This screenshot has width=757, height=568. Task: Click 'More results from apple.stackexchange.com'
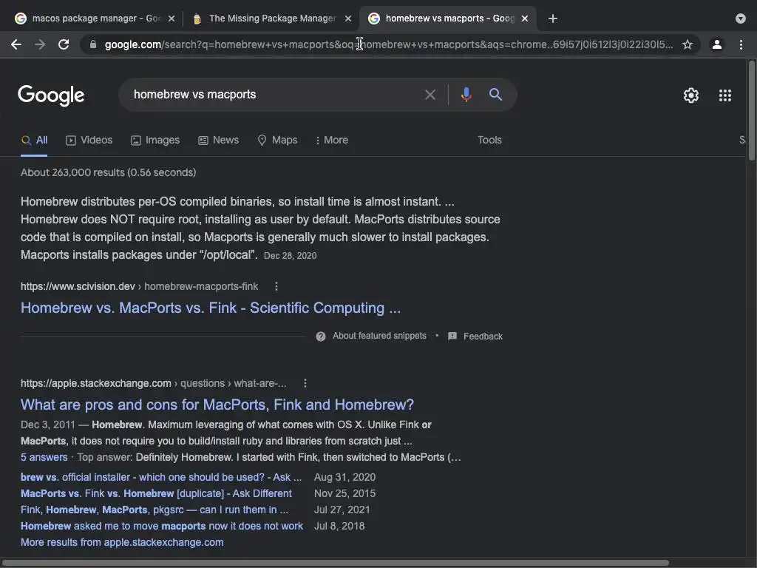tap(122, 542)
